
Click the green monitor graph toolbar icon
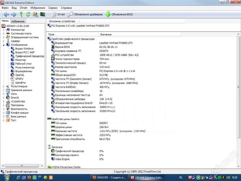tap(42, 14)
